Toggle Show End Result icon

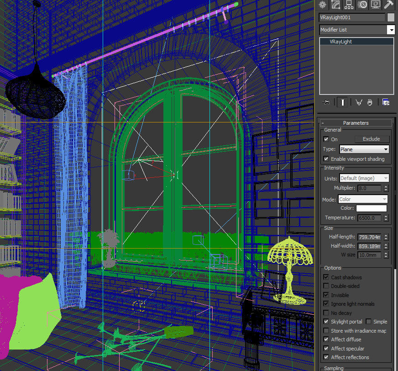pyautogui.click(x=342, y=102)
